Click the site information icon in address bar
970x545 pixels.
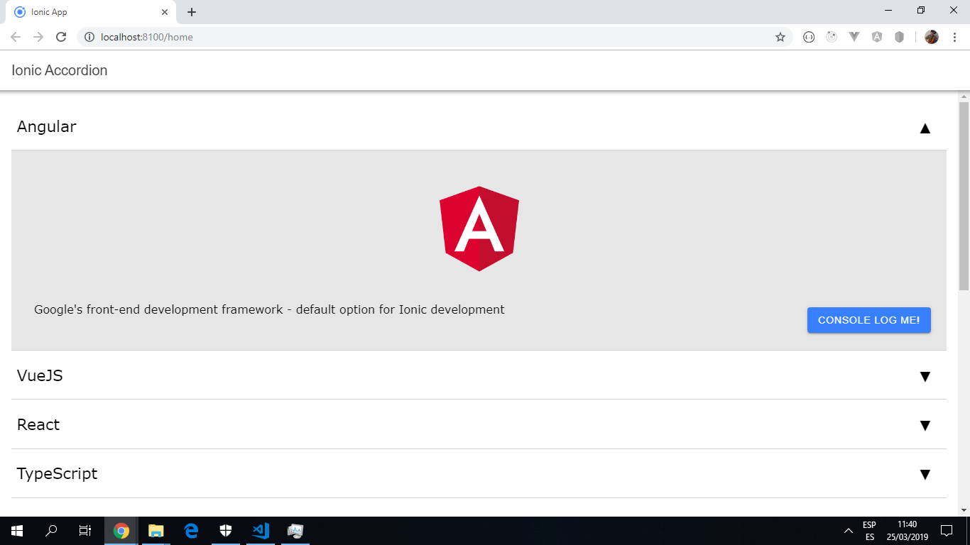(89, 37)
